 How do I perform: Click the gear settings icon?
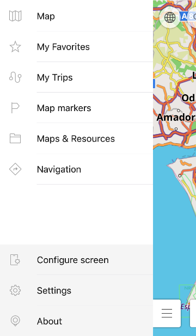pos(15,291)
